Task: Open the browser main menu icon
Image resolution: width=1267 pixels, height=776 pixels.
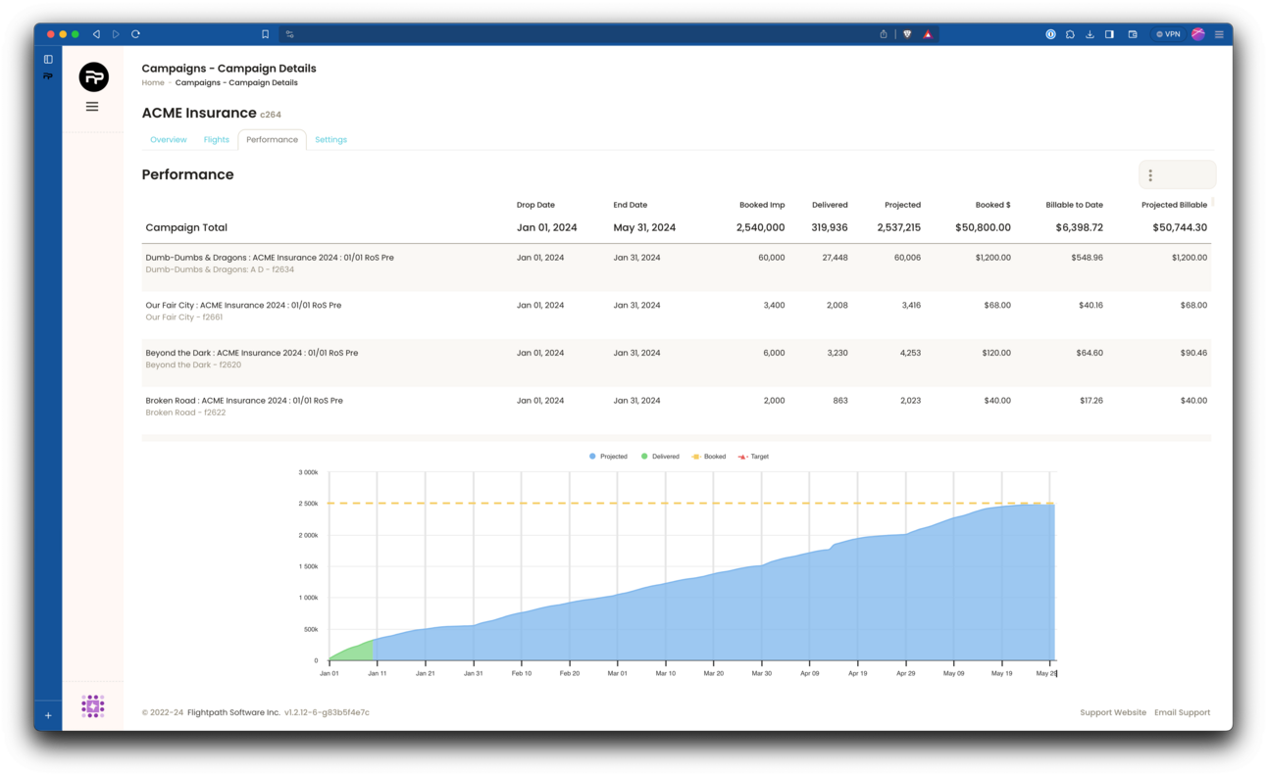Action: click(x=1219, y=34)
